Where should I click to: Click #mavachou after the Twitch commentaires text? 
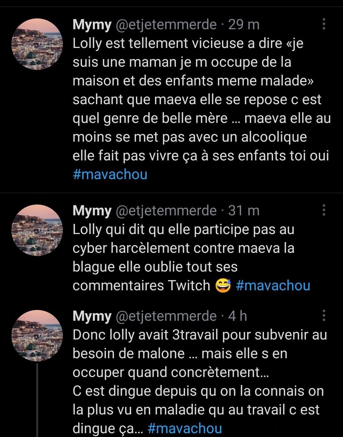point(273,285)
